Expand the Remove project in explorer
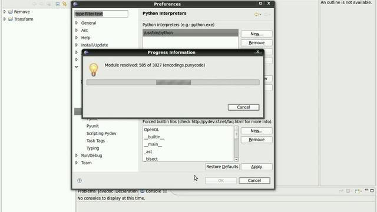 (4, 12)
